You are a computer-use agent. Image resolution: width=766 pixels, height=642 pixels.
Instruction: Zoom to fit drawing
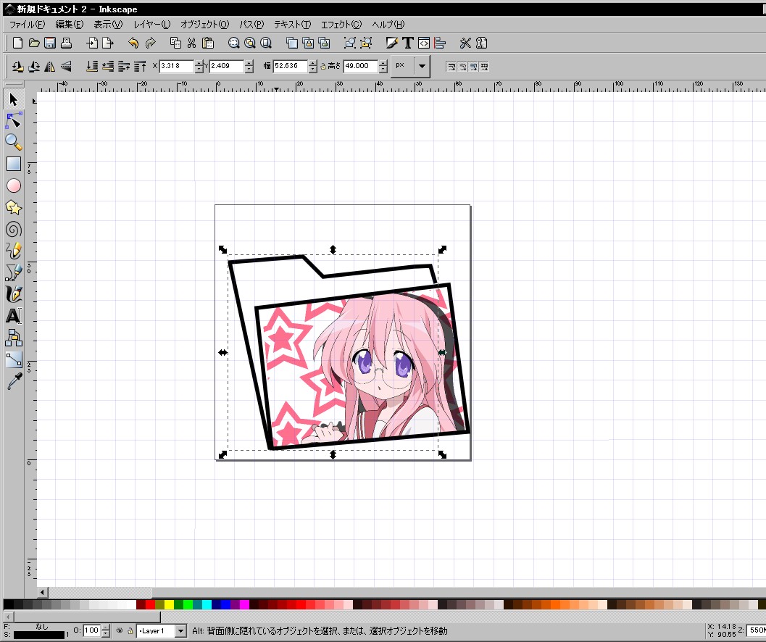click(x=249, y=43)
